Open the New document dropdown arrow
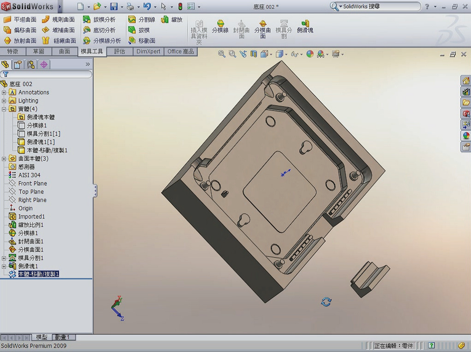 [x=88, y=6]
